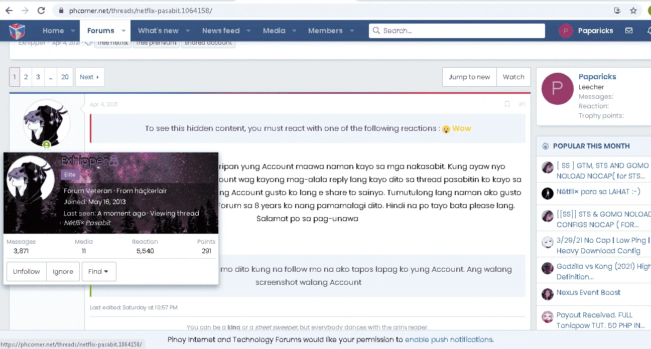This screenshot has height=349, width=651.
Task: Open Godzilla vs Kong (2021) thread
Action: click(x=603, y=271)
